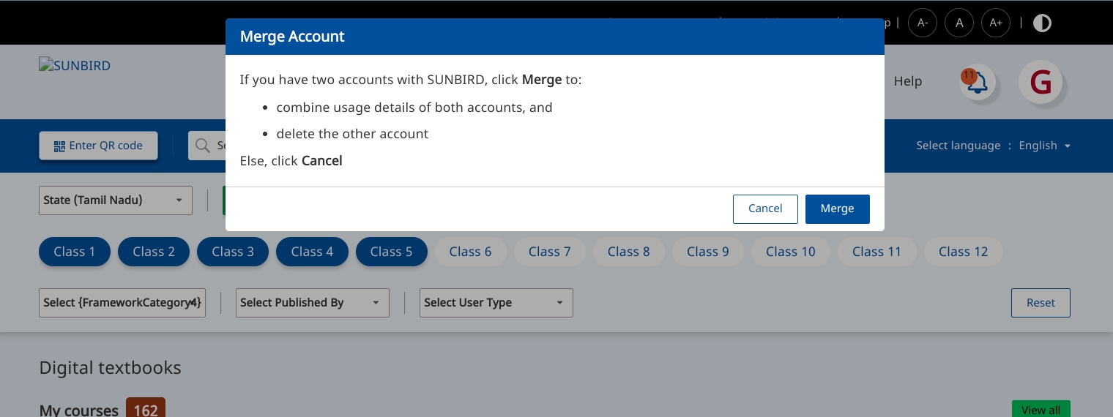Click Merge to combine accounts
1113x417 pixels.
pyautogui.click(x=837, y=209)
